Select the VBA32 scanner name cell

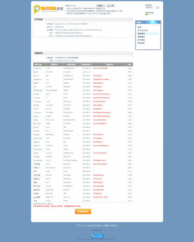[36, 153]
